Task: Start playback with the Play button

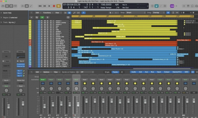Action: point(49,6)
